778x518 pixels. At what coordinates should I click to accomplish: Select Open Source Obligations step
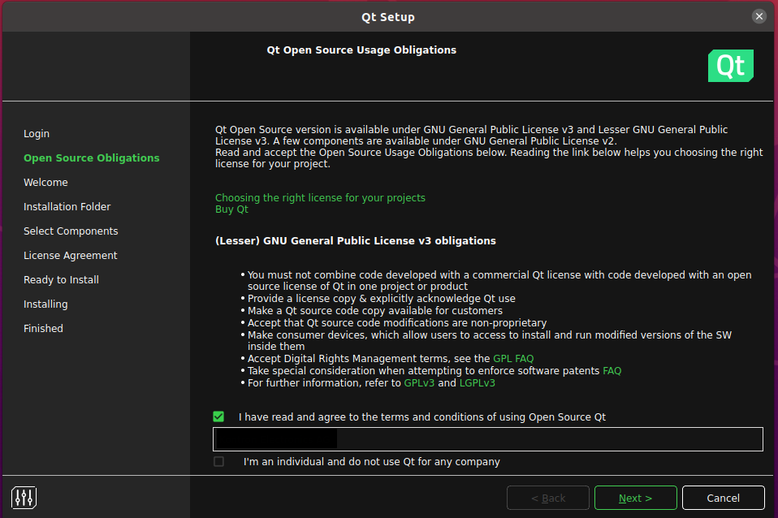92,158
